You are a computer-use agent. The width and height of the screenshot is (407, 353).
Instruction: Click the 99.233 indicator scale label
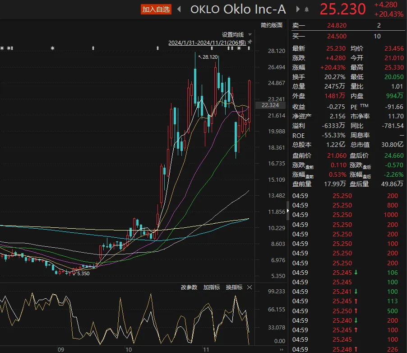coord(277,292)
